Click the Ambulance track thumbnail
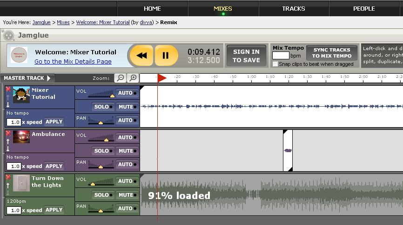Image resolution: width=403 pixels, height=225 pixels. [x=21, y=136]
